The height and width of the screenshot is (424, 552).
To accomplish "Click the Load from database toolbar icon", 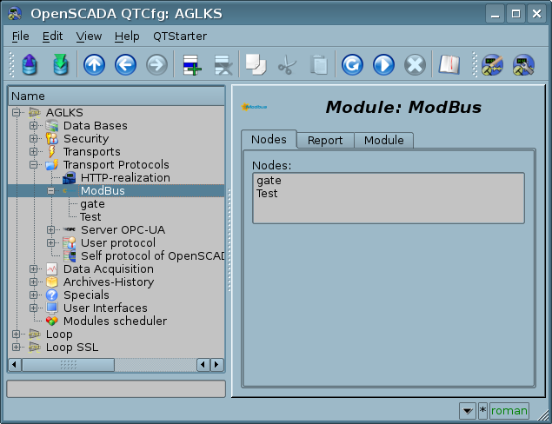I will [x=30, y=65].
